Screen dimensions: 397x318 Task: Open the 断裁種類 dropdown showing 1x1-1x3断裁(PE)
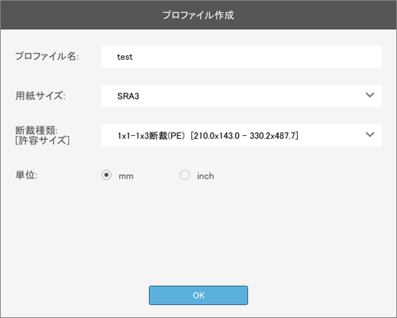click(x=241, y=135)
